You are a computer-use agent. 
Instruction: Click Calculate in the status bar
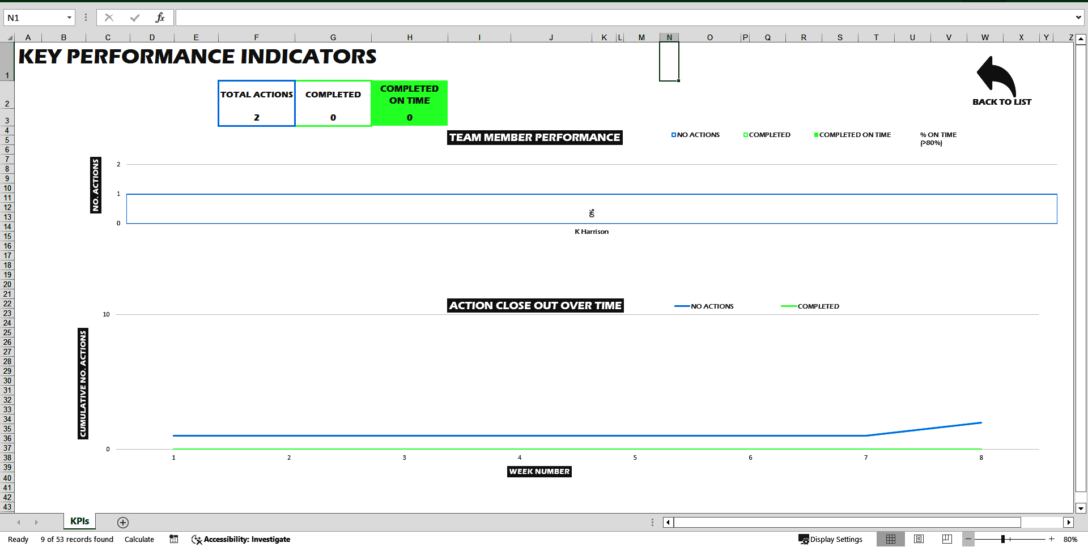tap(139, 539)
